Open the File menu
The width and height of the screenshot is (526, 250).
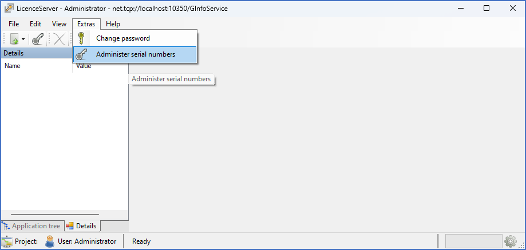pyautogui.click(x=14, y=24)
